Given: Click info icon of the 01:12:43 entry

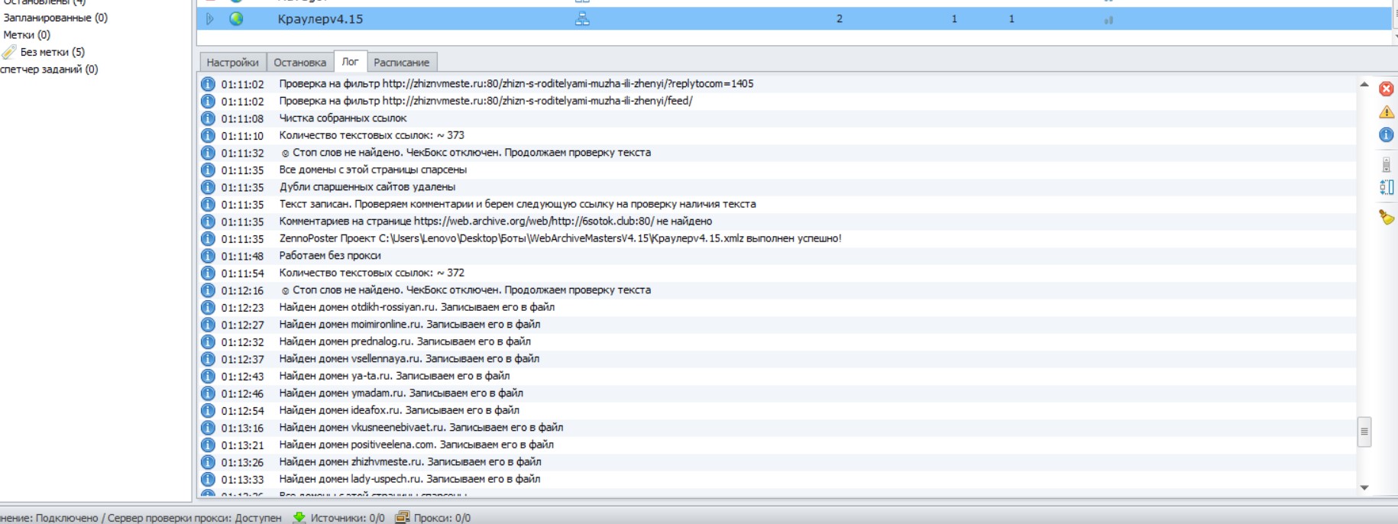Looking at the screenshot, I should [x=208, y=376].
